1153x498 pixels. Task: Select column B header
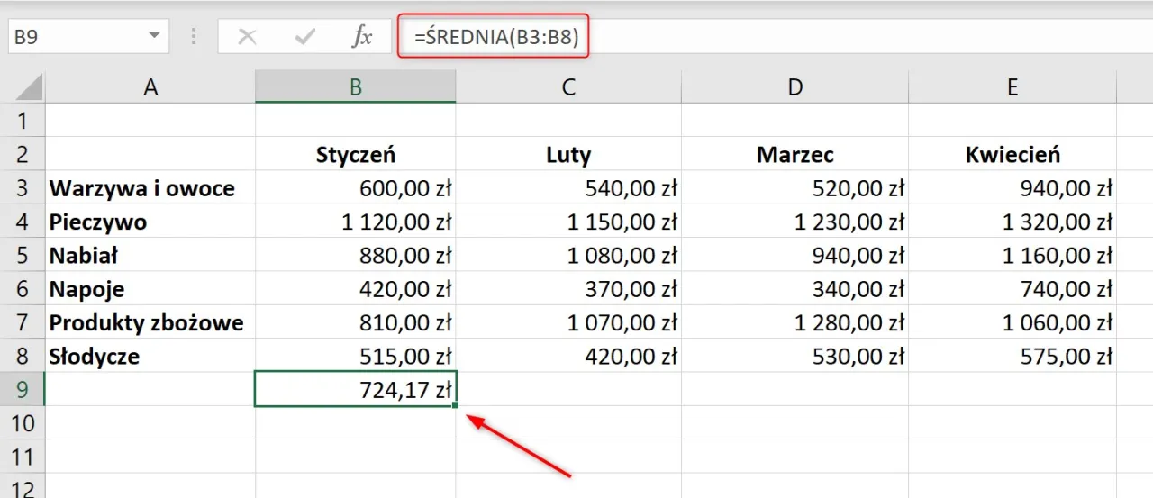coord(356,86)
